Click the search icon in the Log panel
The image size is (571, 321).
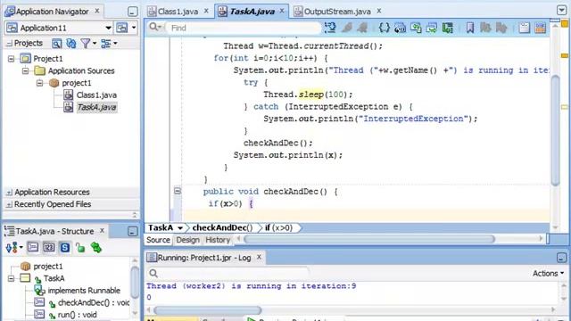(153, 274)
